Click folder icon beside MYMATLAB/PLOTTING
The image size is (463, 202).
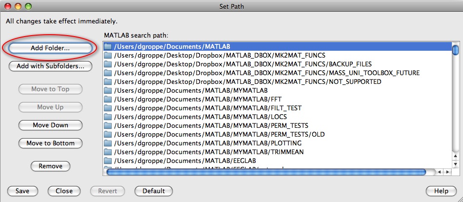pos(108,143)
